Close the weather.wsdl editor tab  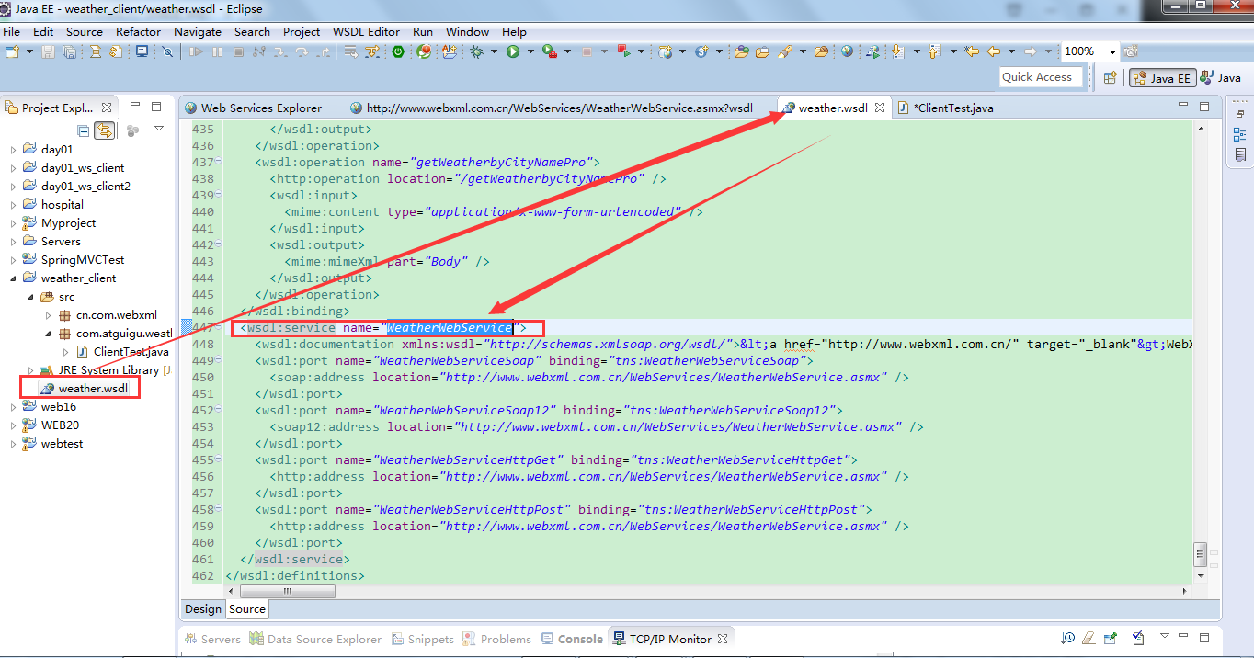[880, 108]
